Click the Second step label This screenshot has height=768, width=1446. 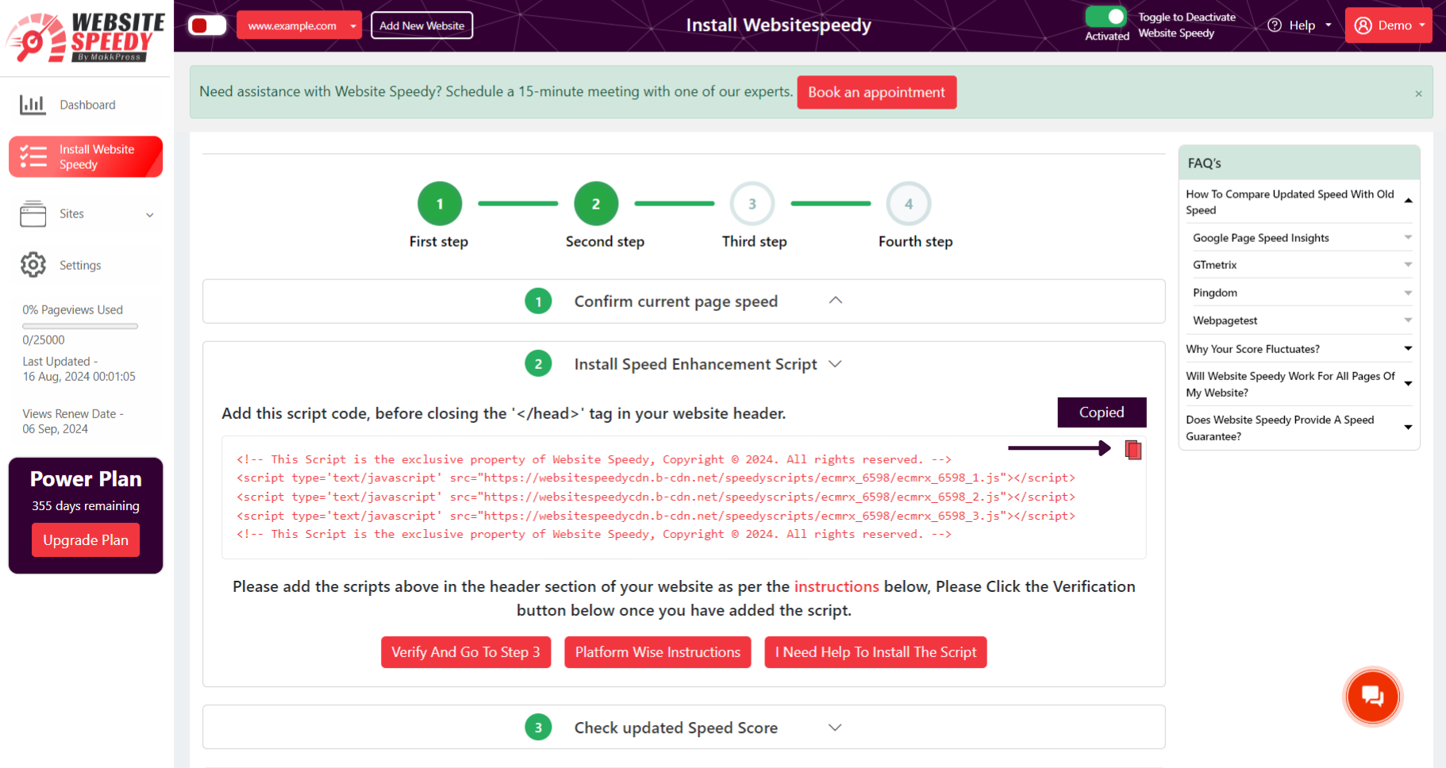605,241
